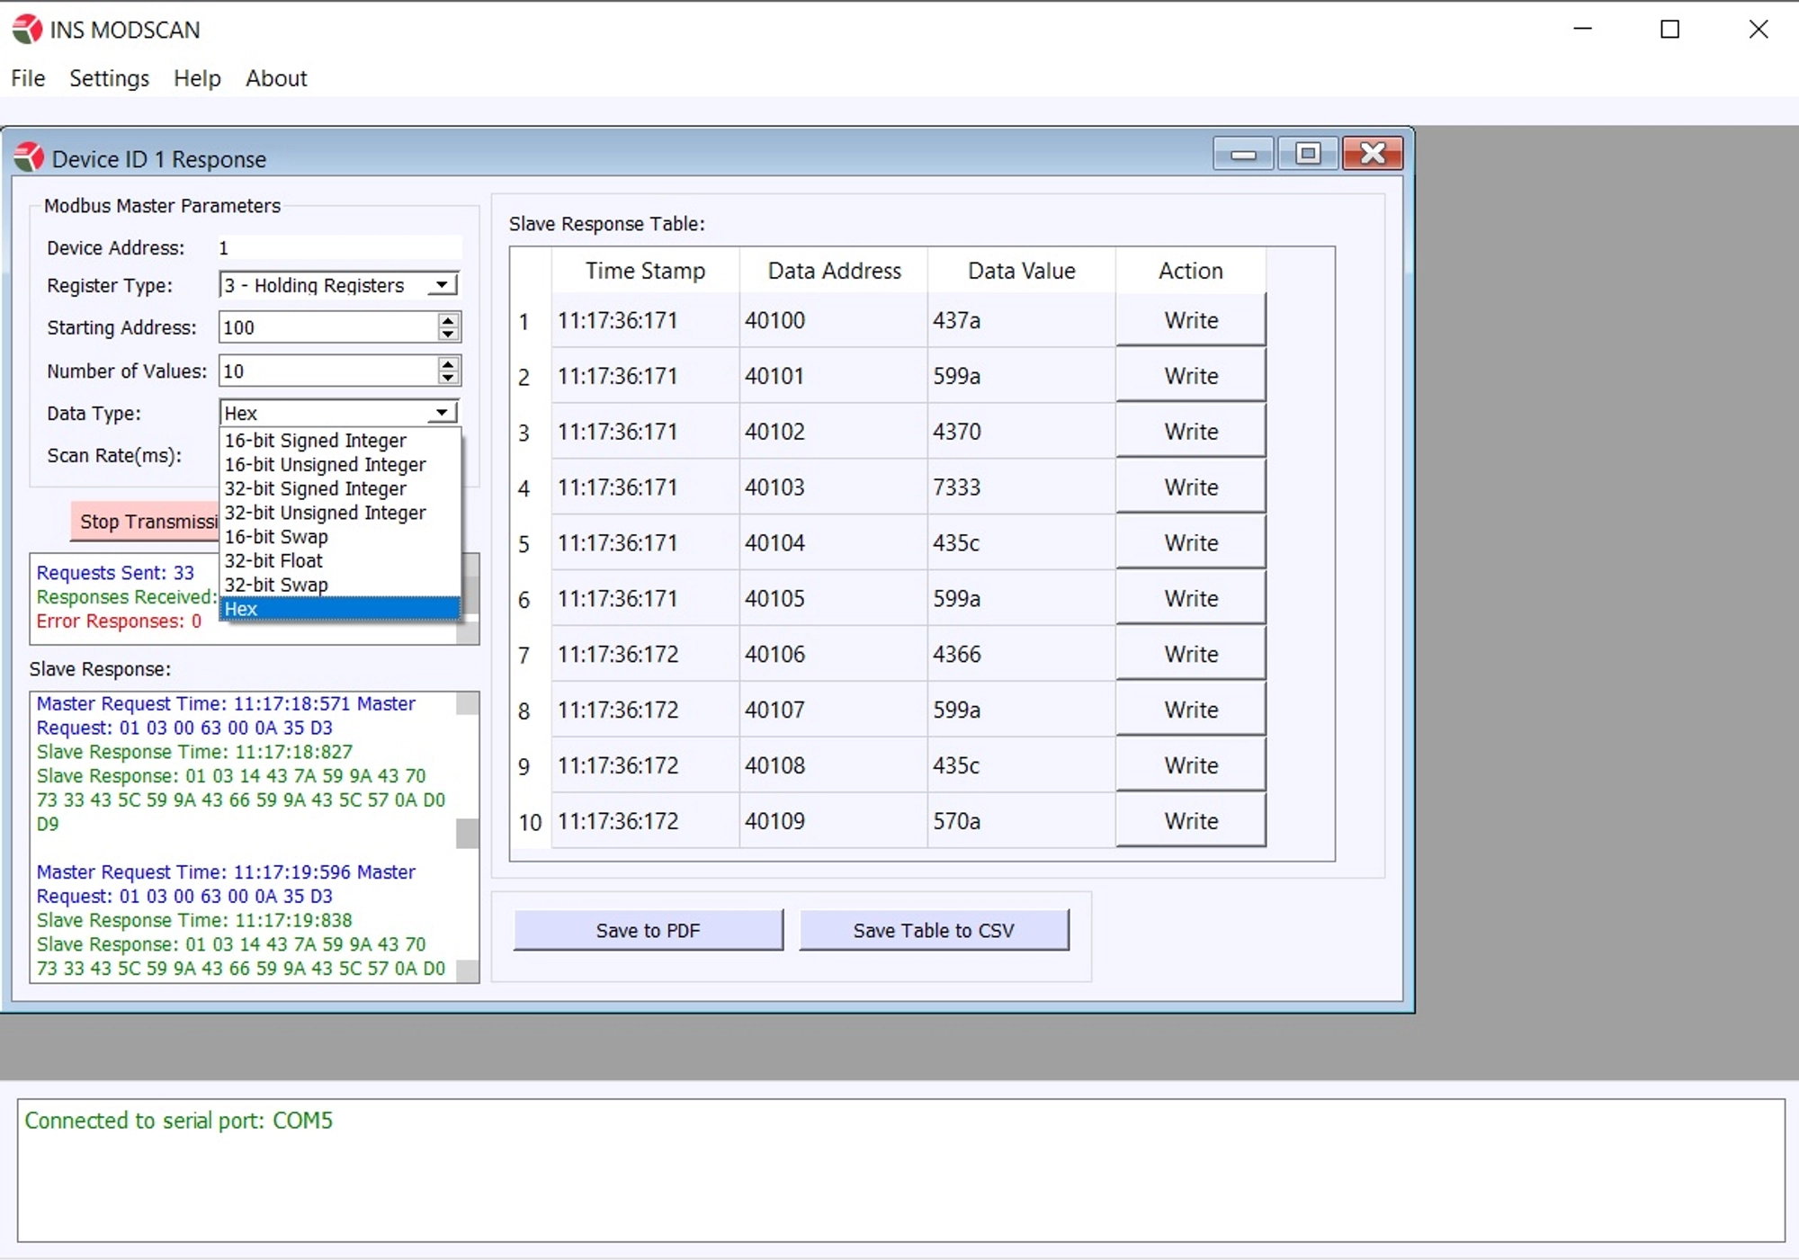Select 32-bit Float data type option

(273, 560)
